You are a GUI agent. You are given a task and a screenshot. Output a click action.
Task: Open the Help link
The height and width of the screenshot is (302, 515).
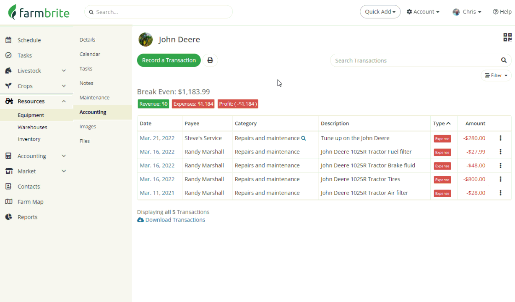click(x=502, y=12)
